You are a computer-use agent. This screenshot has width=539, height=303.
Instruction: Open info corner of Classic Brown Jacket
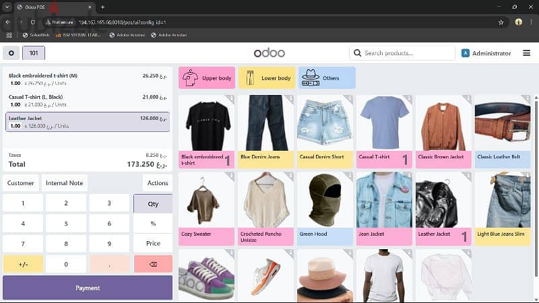467,99
